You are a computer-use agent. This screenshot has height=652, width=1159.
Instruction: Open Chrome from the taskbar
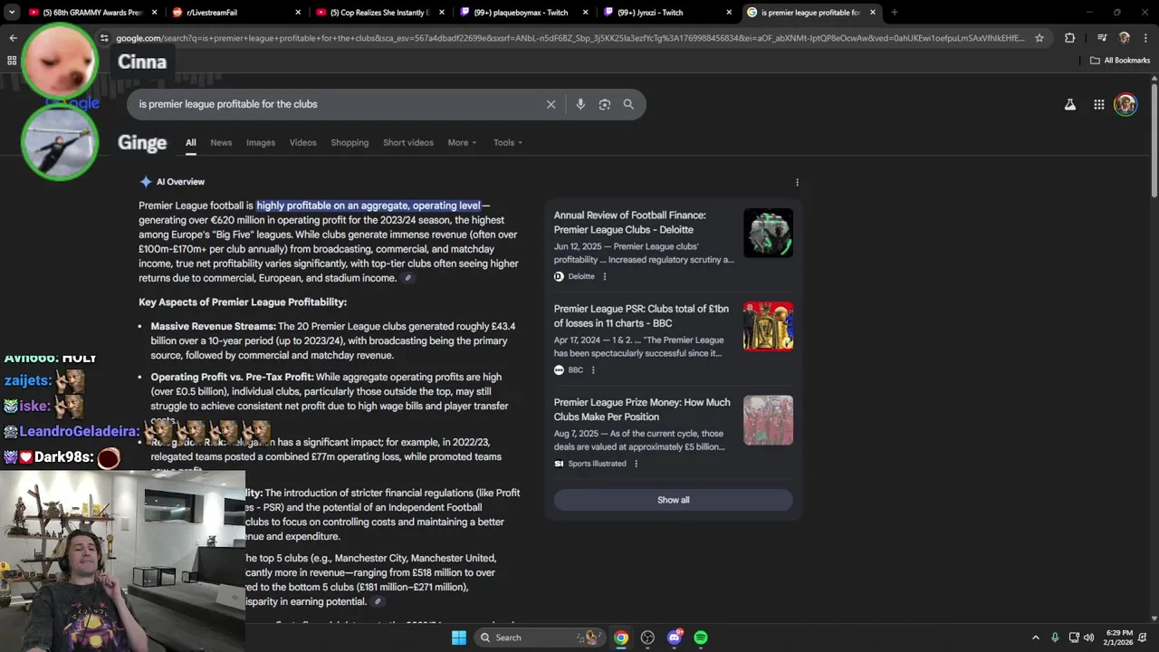[x=621, y=638]
